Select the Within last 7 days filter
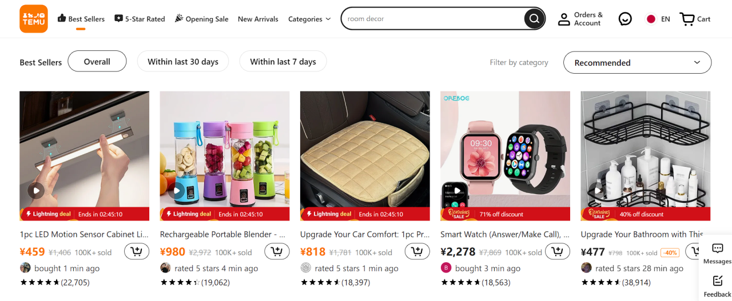The width and height of the screenshot is (732, 301). [x=283, y=62]
